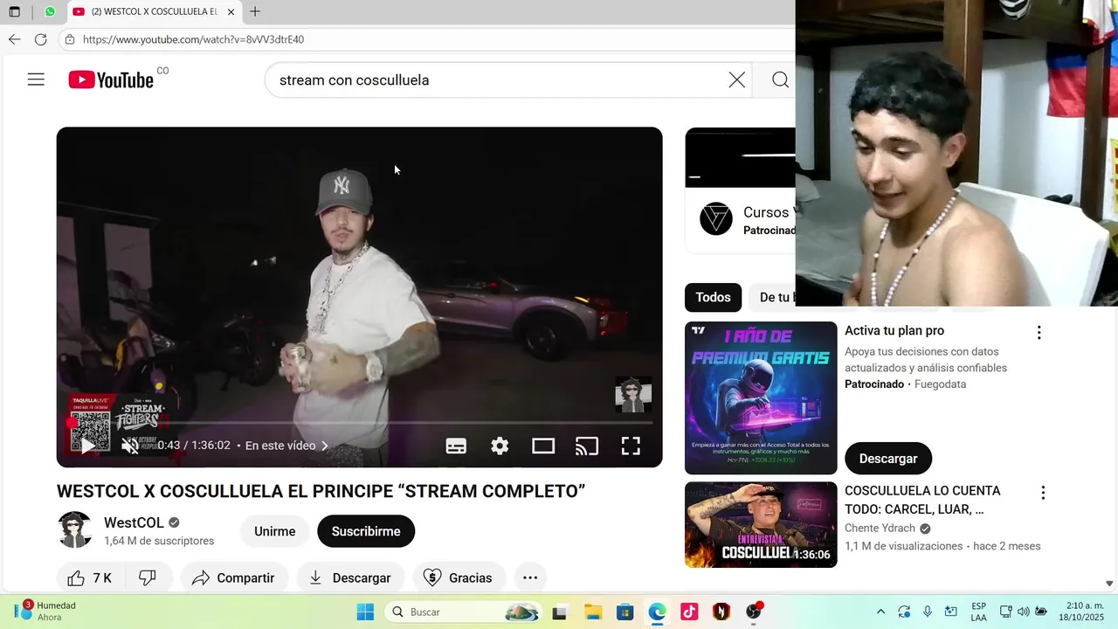
Task: Open the Windows Start menu
Action: point(365,612)
